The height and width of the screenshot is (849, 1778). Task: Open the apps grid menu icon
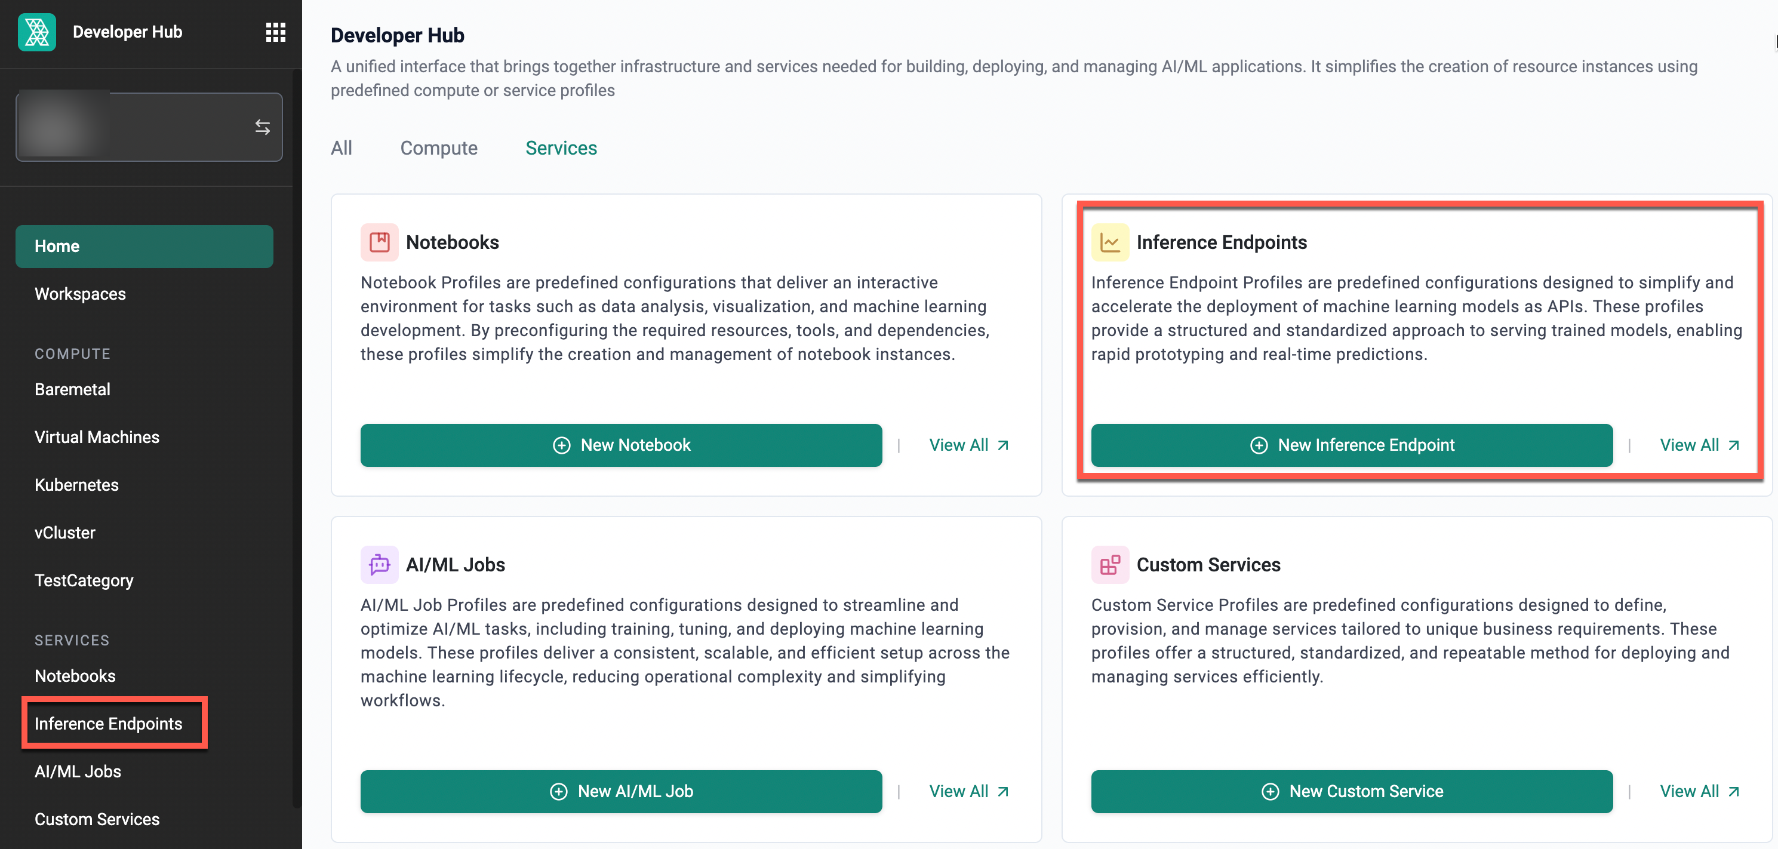(x=275, y=32)
